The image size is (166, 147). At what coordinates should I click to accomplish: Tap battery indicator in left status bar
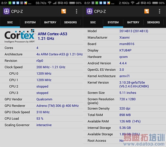pyautogui.click(x=72, y=3)
